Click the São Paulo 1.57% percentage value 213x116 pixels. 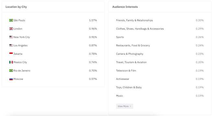[93, 20]
